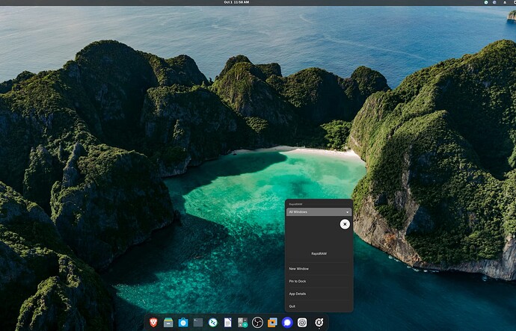The image size is (516, 331).
Task: Open the Terminal from the dock
Action: coord(197,323)
